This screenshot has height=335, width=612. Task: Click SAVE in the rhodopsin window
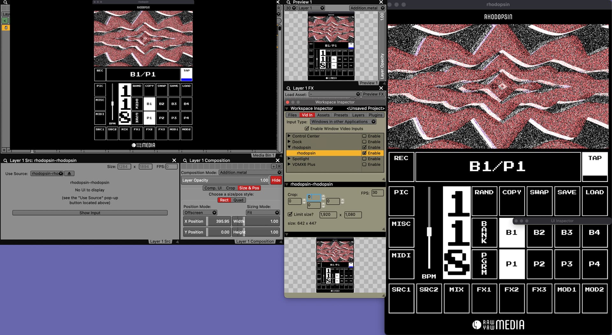567,201
